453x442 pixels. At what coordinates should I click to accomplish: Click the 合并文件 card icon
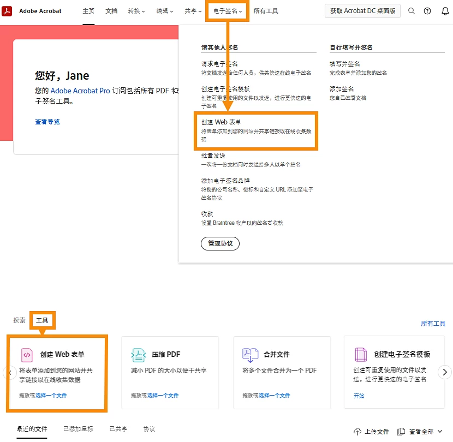pyautogui.click(x=250, y=355)
